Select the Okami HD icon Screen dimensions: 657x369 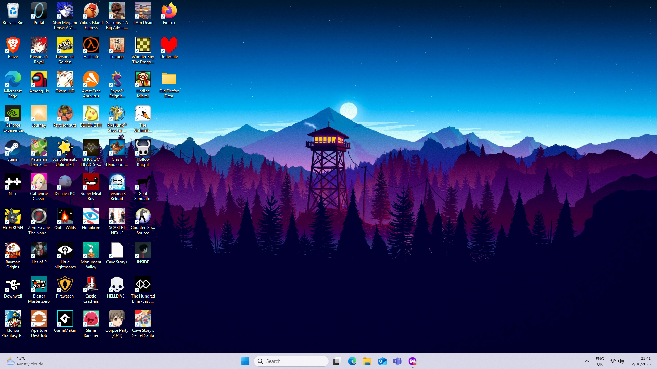(65, 79)
